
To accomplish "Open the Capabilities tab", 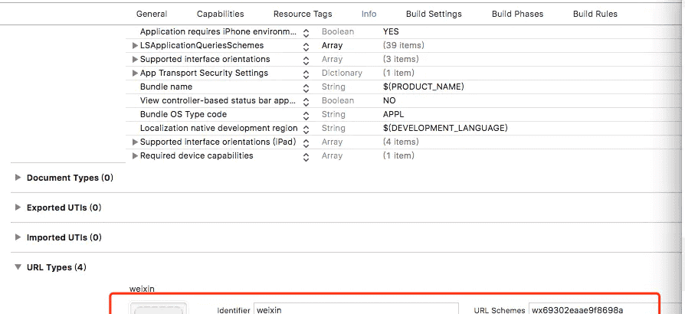I will pos(220,14).
